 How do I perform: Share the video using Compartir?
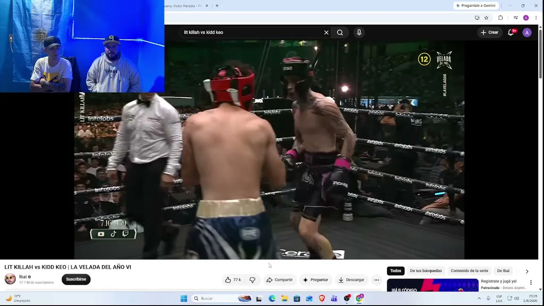point(279,280)
